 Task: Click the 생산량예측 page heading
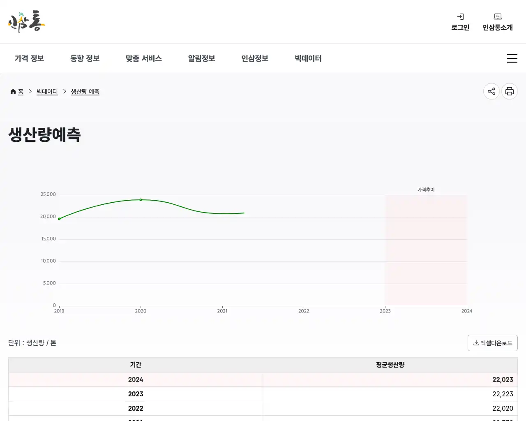[44, 135]
